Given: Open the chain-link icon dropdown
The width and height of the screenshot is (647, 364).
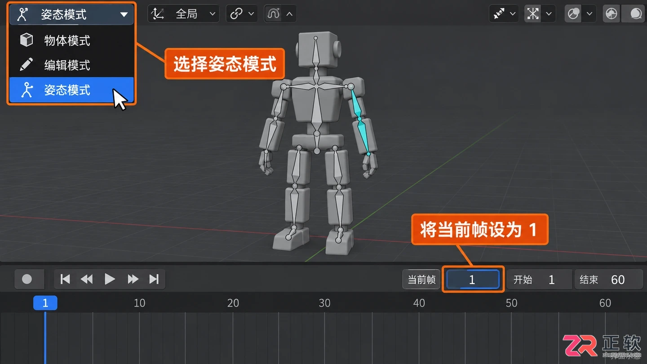Looking at the screenshot, I should click(243, 14).
